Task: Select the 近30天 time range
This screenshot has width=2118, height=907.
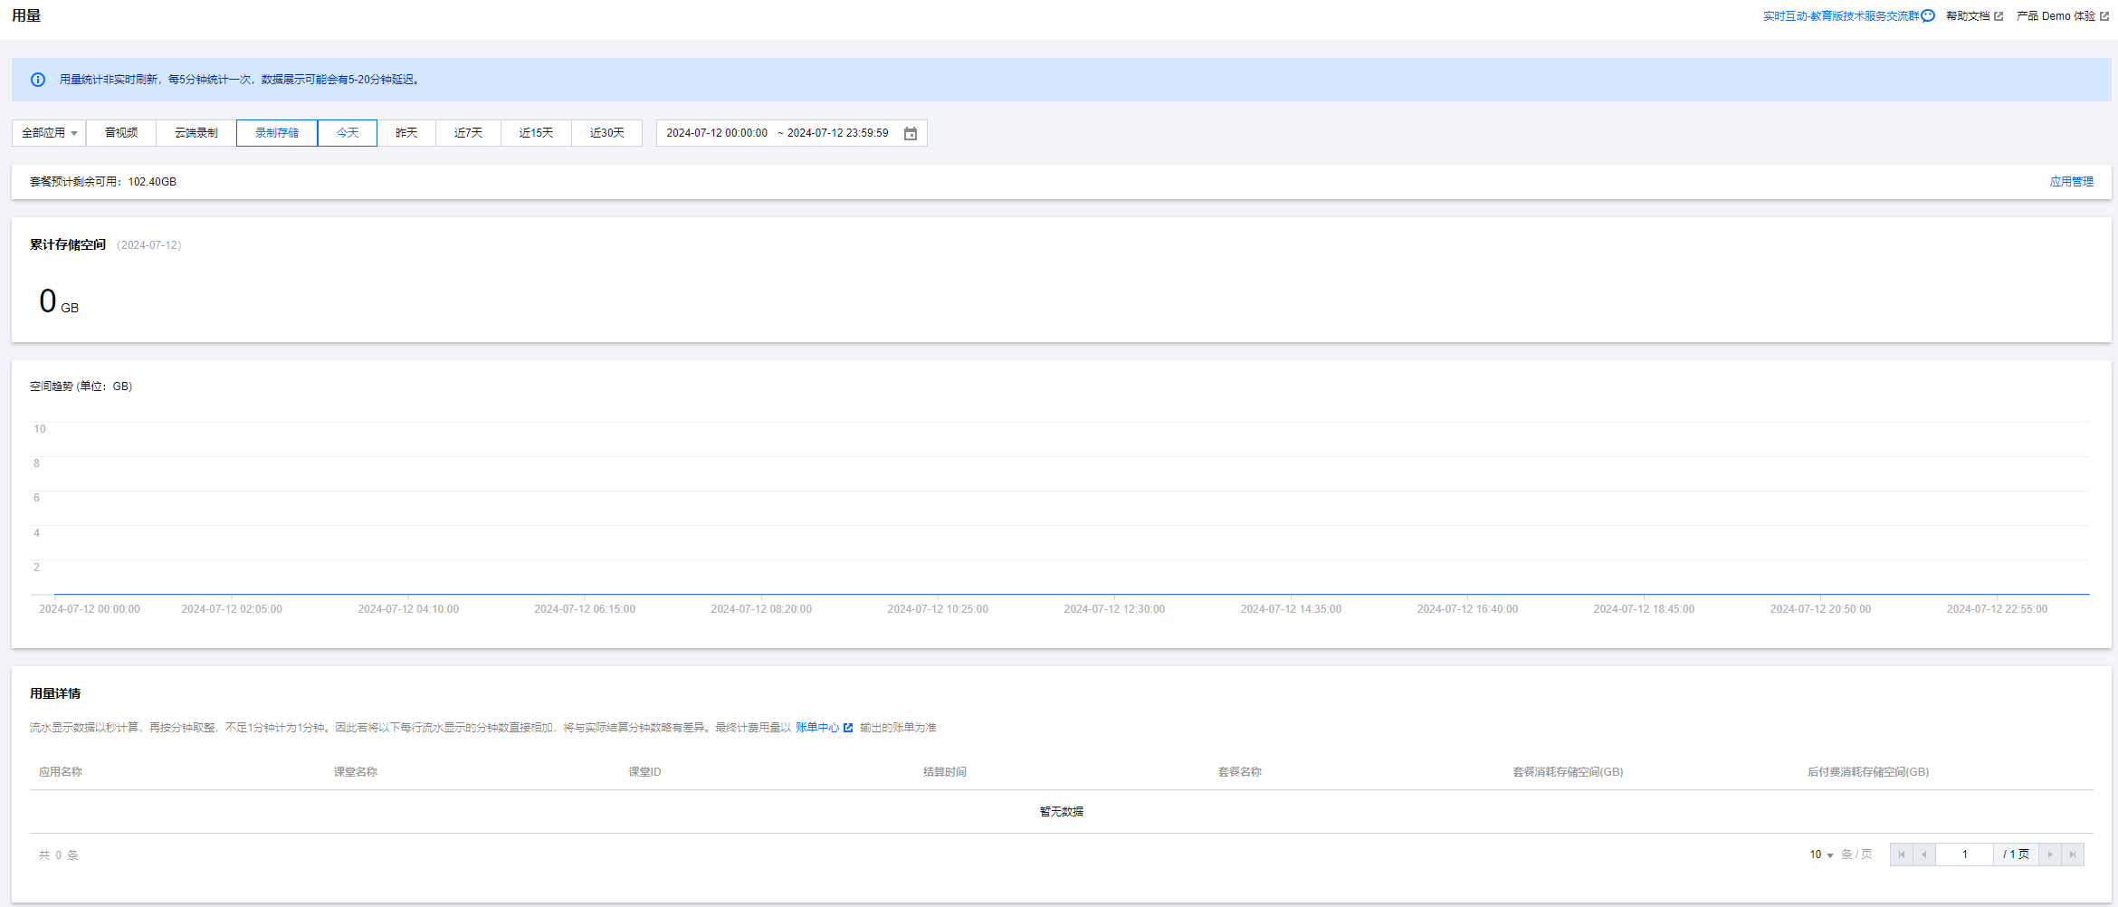Action: pyautogui.click(x=607, y=133)
